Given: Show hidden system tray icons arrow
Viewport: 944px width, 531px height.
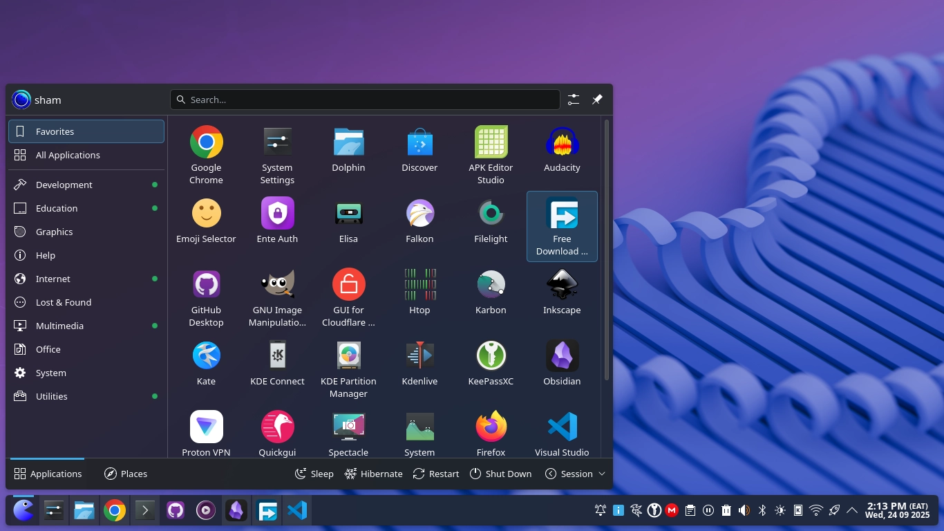Looking at the screenshot, I should coord(852,510).
